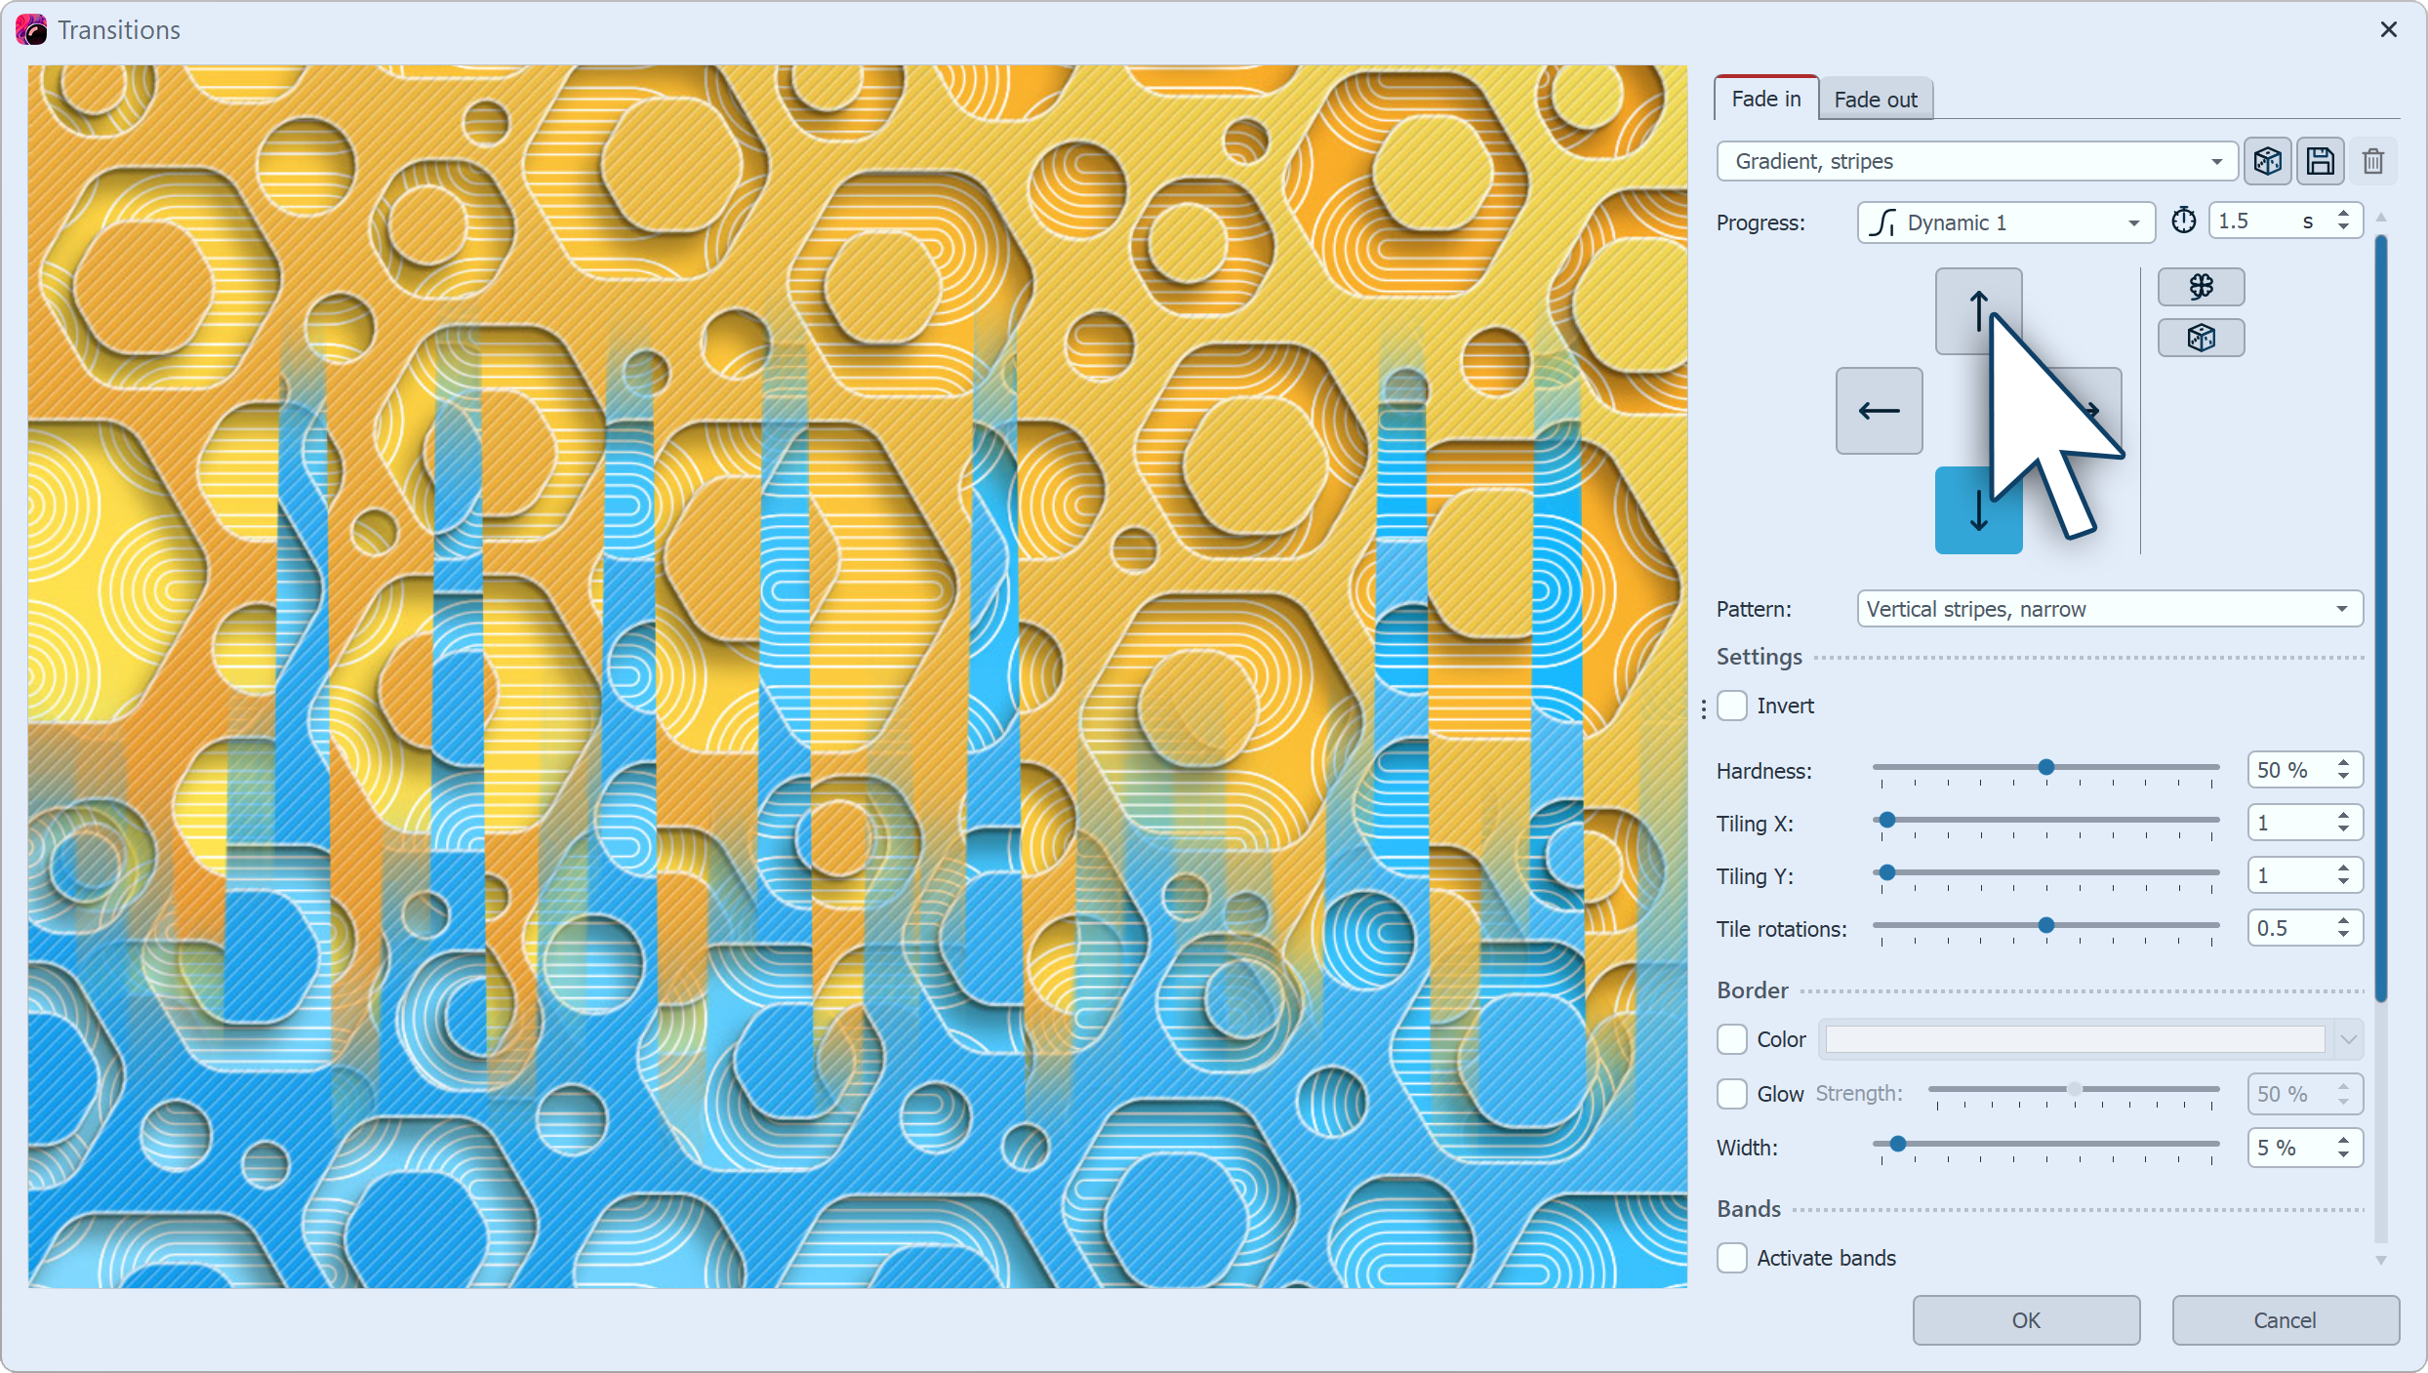The height and width of the screenshot is (1373, 2428).
Task: Open the Progress Dynamic 1 dropdown
Action: click(x=2005, y=222)
